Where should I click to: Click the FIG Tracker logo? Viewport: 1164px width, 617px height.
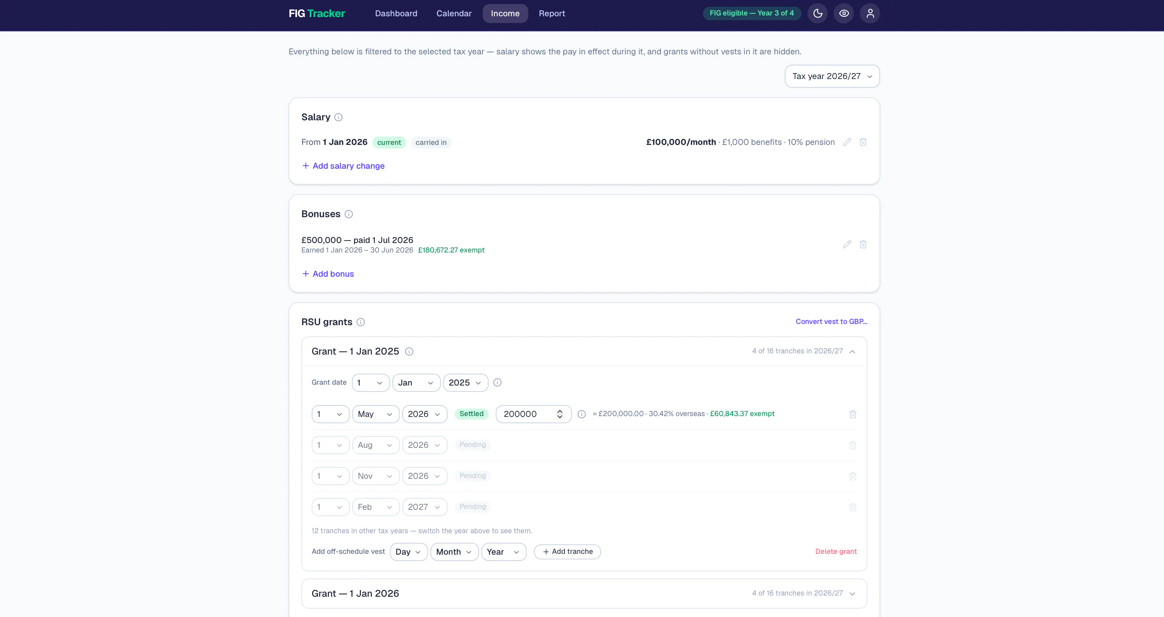coord(316,13)
